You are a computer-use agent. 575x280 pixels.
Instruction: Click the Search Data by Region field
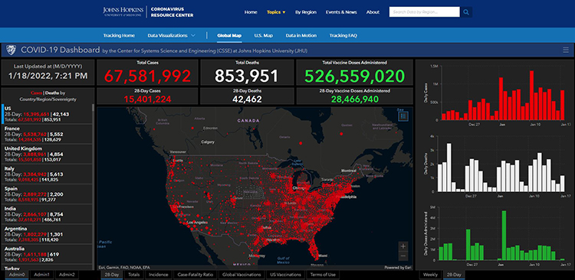tap(424, 12)
